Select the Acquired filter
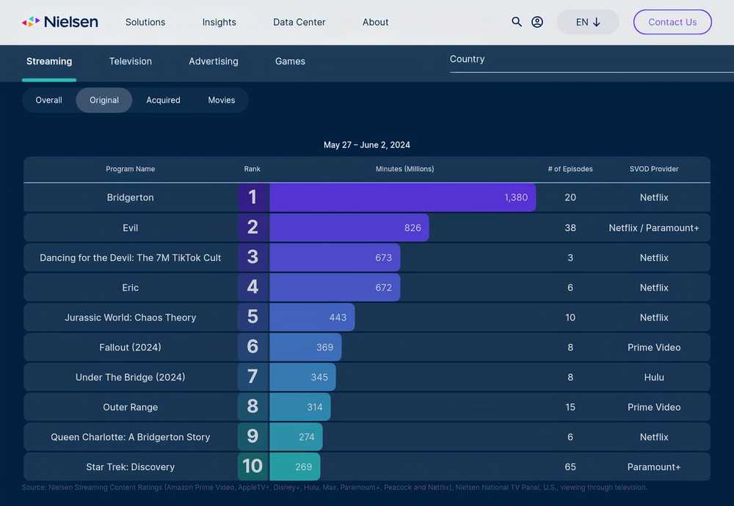The image size is (734, 506). (163, 100)
